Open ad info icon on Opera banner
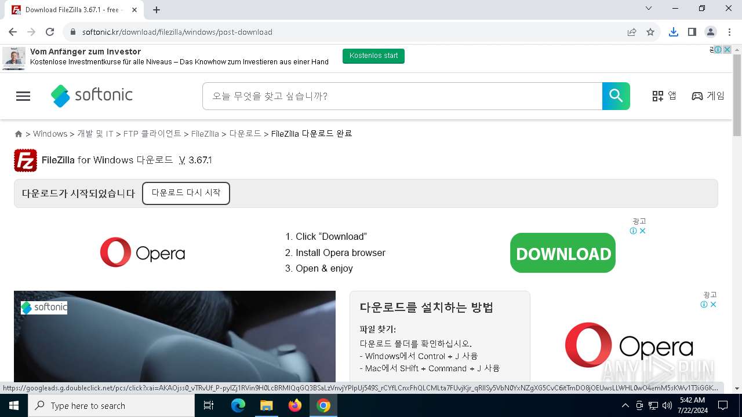Image resolution: width=742 pixels, height=417 pixels. point(634,231)
